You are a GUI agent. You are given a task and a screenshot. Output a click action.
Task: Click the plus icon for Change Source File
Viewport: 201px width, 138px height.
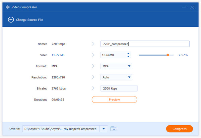point(11,20)
